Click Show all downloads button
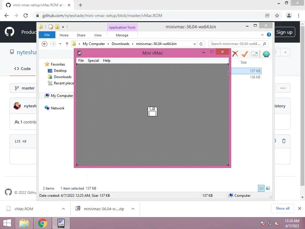Viewport: 305px width, 229px height. tap(282, 208)
